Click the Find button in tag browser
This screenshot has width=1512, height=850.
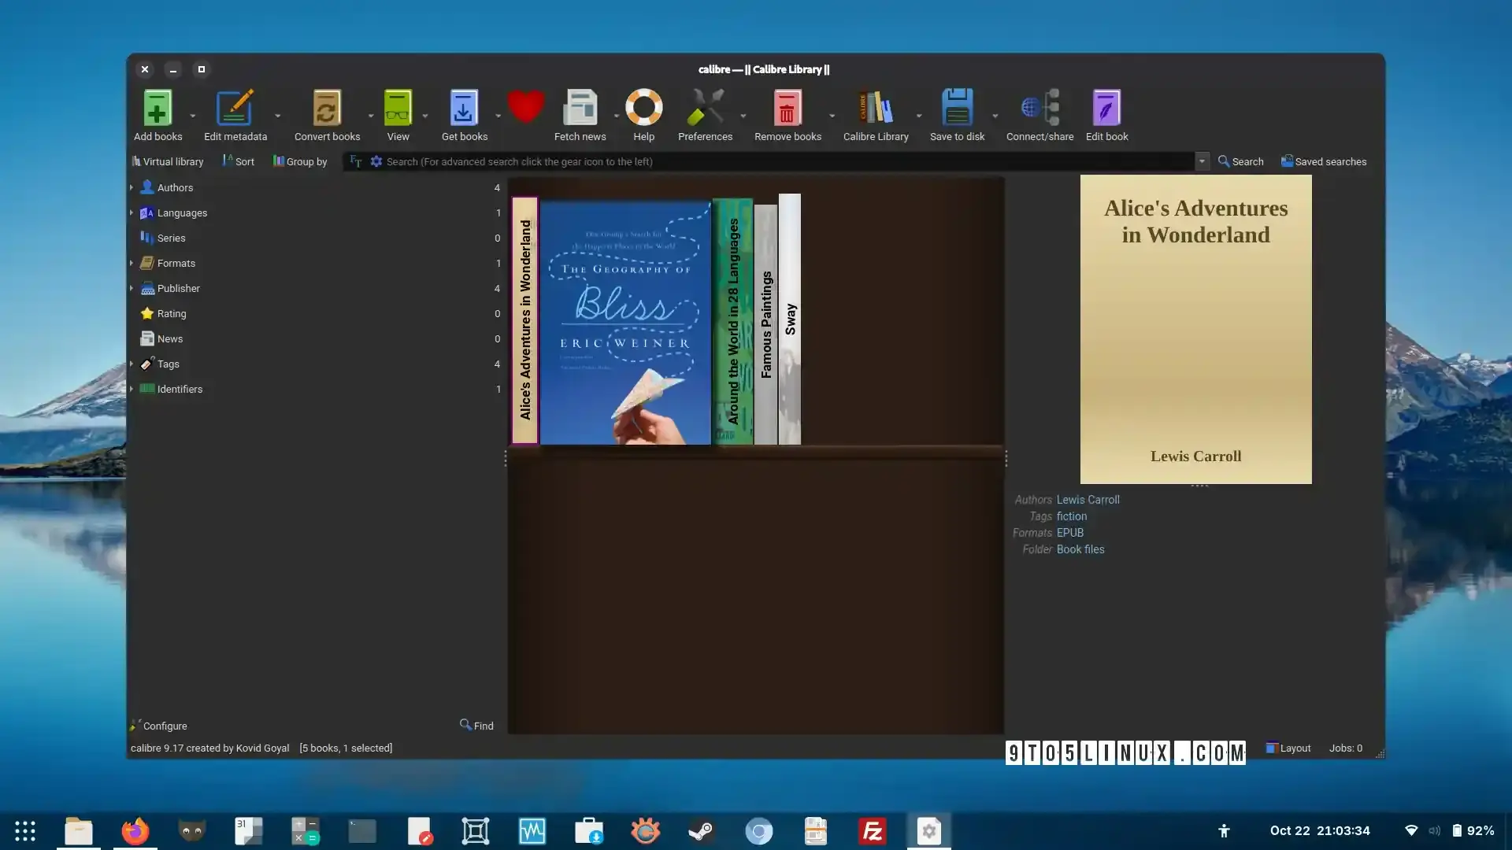(476, 726)
